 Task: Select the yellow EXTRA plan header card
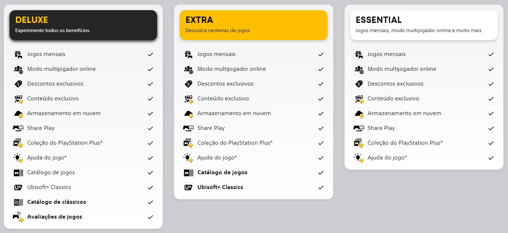(x=253, y=25)
